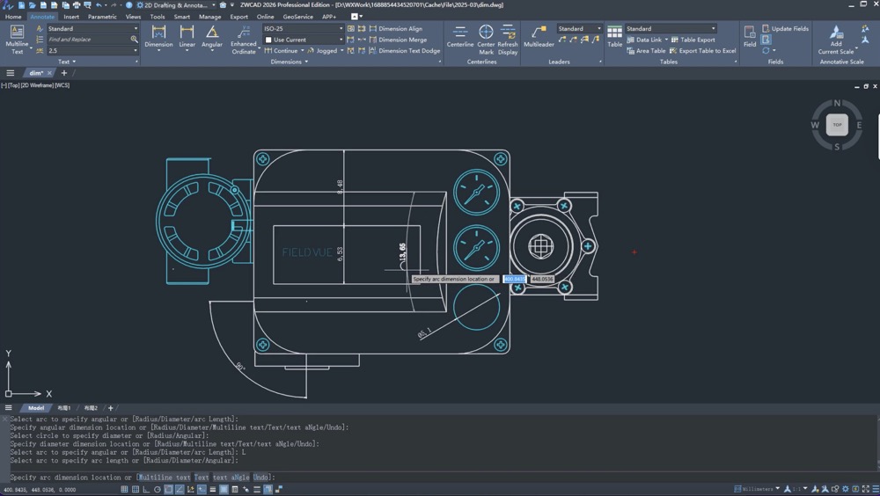This screenshot has height=496, width=880.
Task: Click the Model layout tab
Action: pyautogui.click(x=36, y=408)
